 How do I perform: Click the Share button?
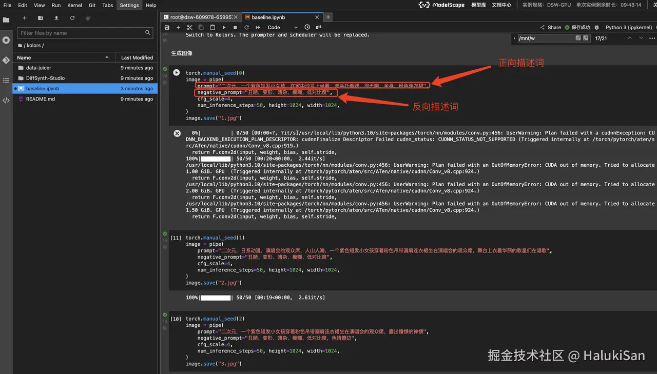(x=550, y=27)
